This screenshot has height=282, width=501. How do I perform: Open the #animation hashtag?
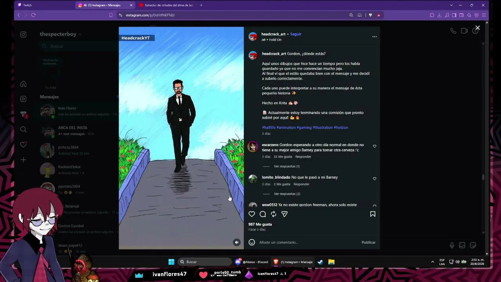coord(286,128)
